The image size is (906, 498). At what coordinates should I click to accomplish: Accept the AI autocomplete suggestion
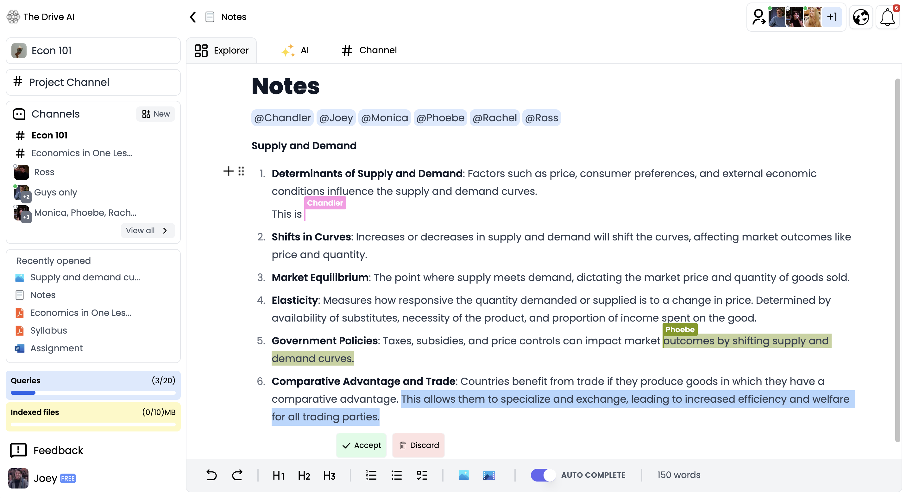tap(362, 445)
